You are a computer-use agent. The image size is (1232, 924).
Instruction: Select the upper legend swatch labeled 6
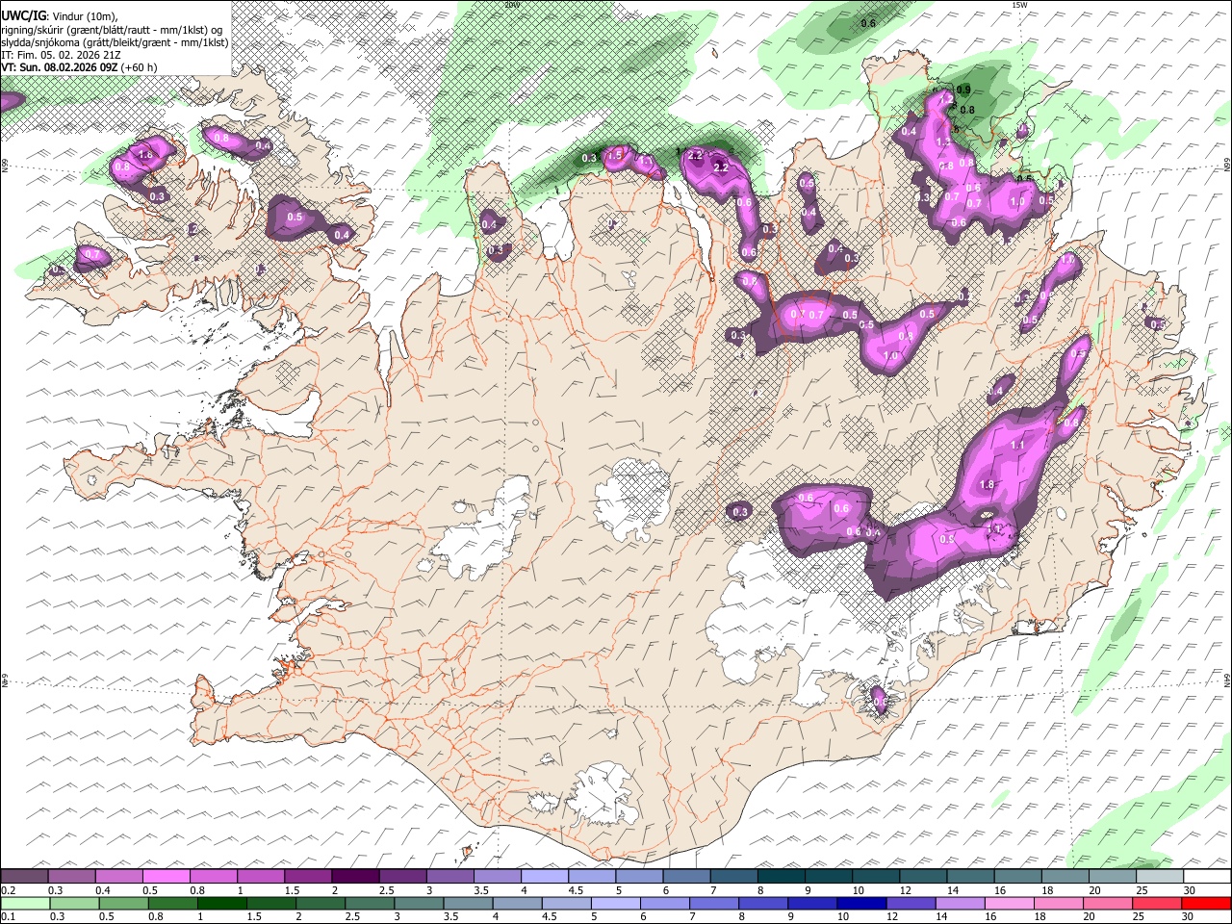coord(685,877)
